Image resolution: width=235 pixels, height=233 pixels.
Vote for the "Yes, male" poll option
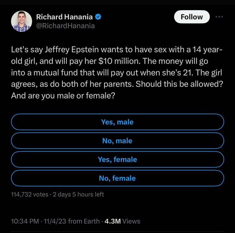point(117,122)
